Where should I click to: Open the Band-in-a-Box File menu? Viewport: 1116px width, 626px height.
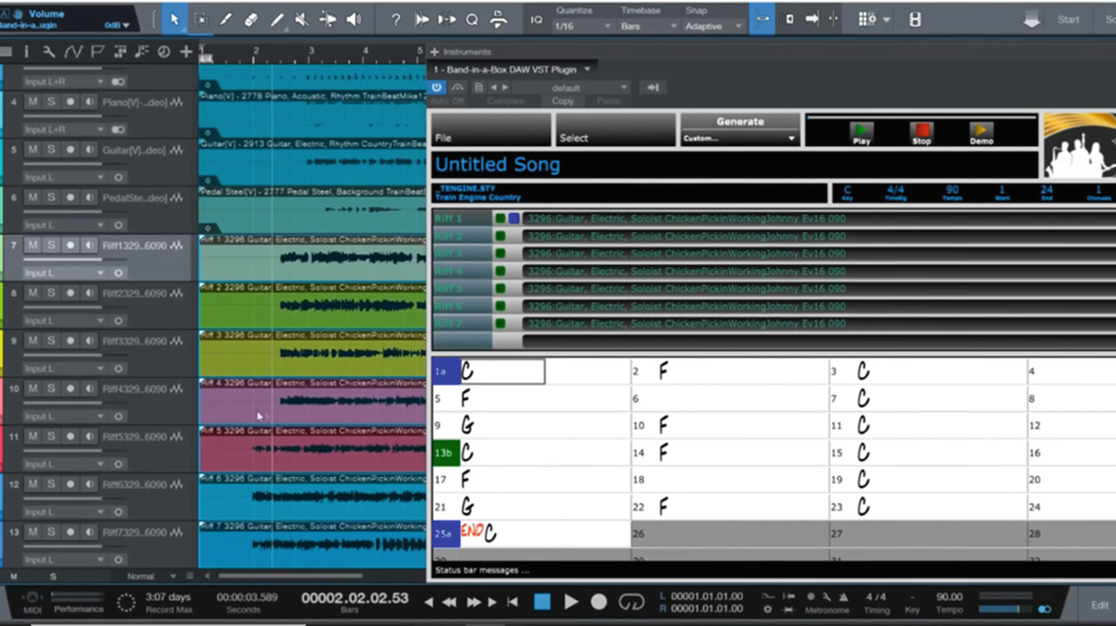tap(490, 130)
